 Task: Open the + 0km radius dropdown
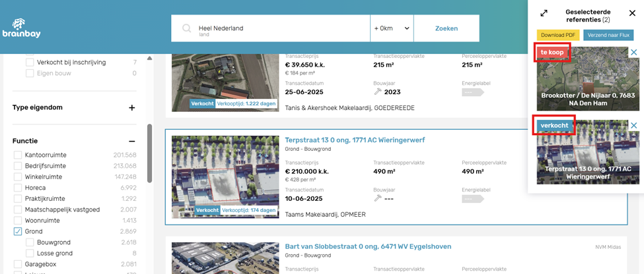coord(392,28)
